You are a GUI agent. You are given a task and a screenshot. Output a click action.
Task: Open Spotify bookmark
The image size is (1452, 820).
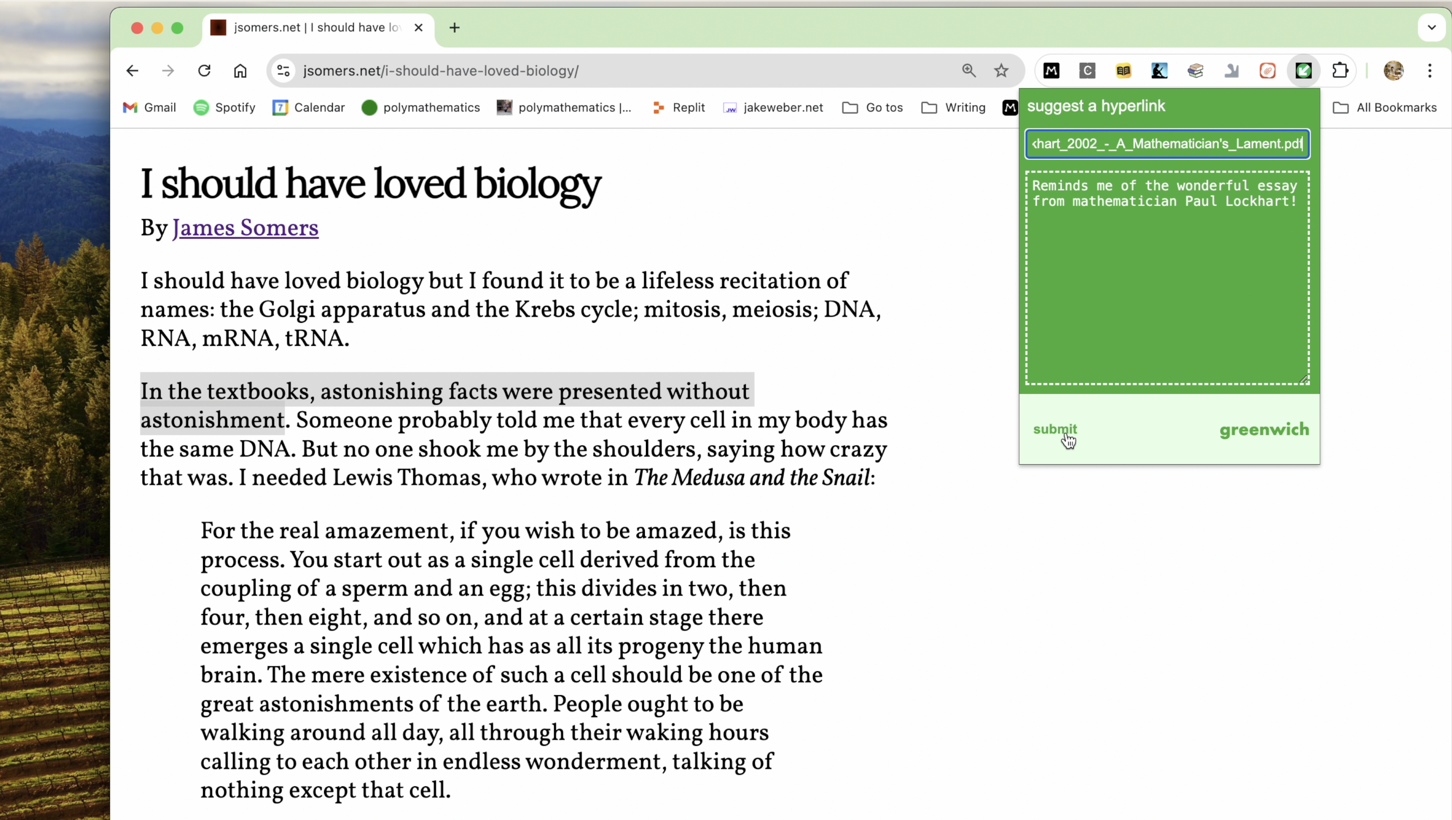tap(224, 107)
